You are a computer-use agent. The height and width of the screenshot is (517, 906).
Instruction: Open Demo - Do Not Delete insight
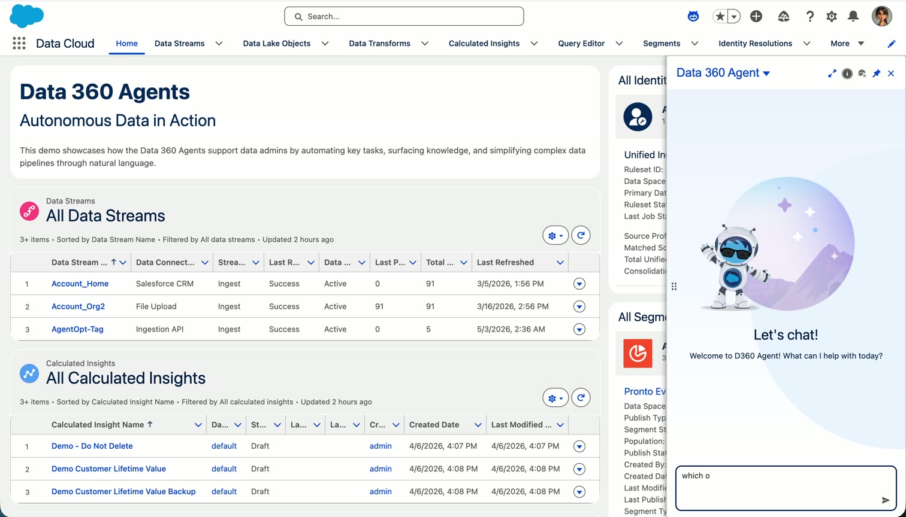pos(92,446)
